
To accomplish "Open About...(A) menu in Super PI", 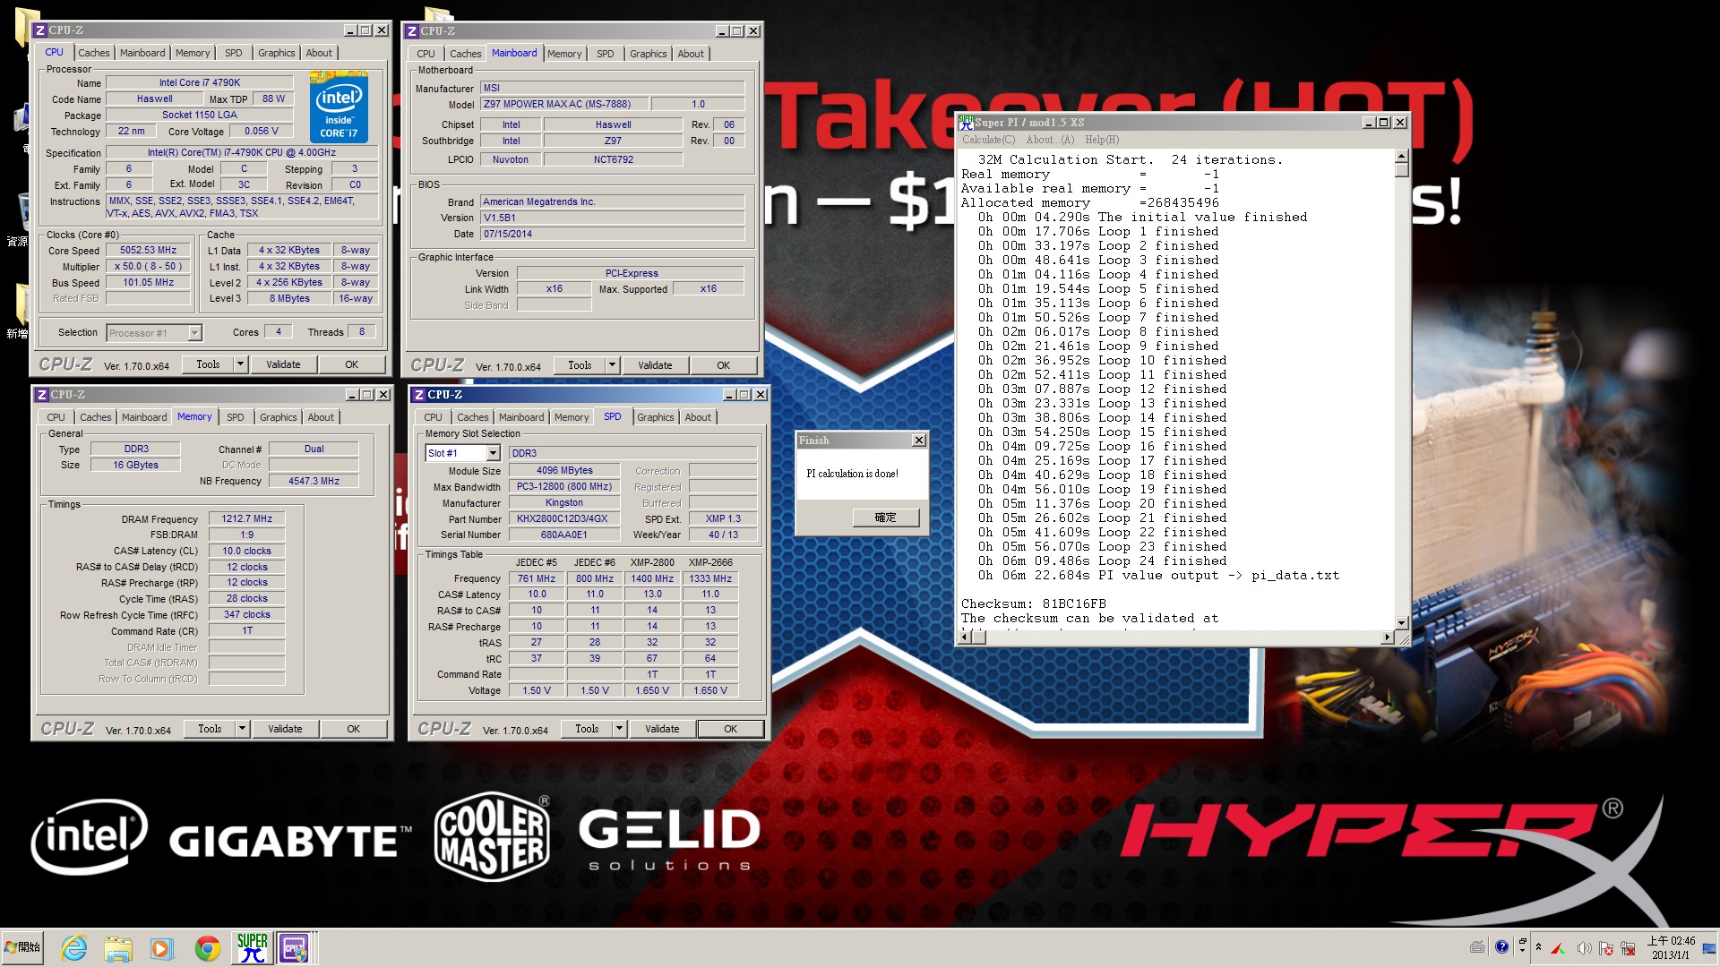I will pos(1050,140).
